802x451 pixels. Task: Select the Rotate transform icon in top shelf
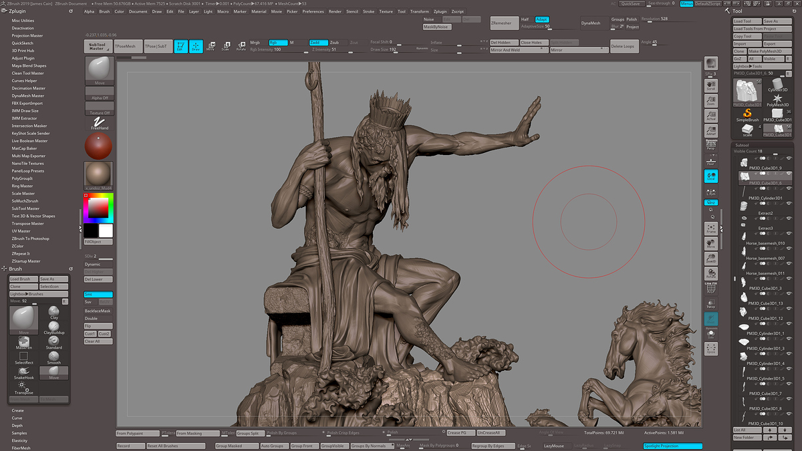(241, 47)
